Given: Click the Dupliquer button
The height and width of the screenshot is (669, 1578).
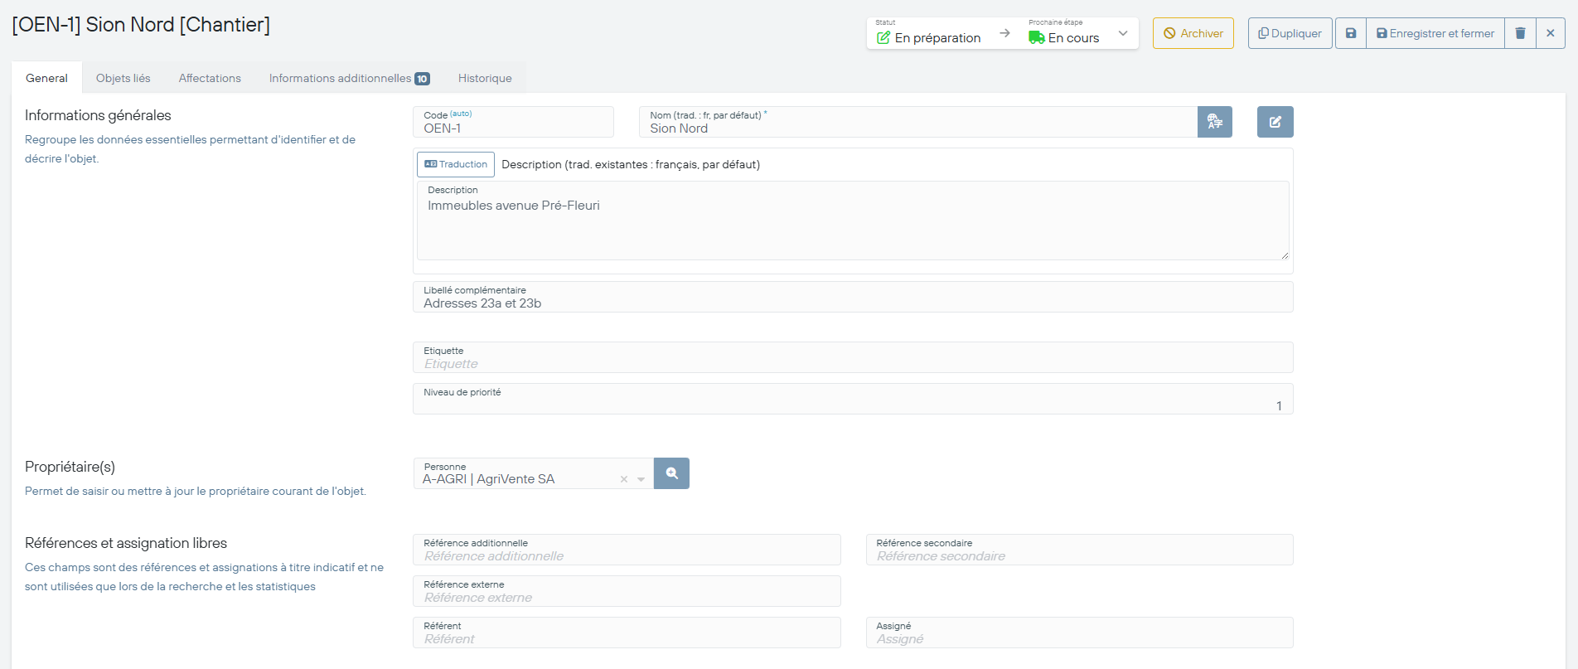Looking at the screenshot, I should click(1290, 34).
